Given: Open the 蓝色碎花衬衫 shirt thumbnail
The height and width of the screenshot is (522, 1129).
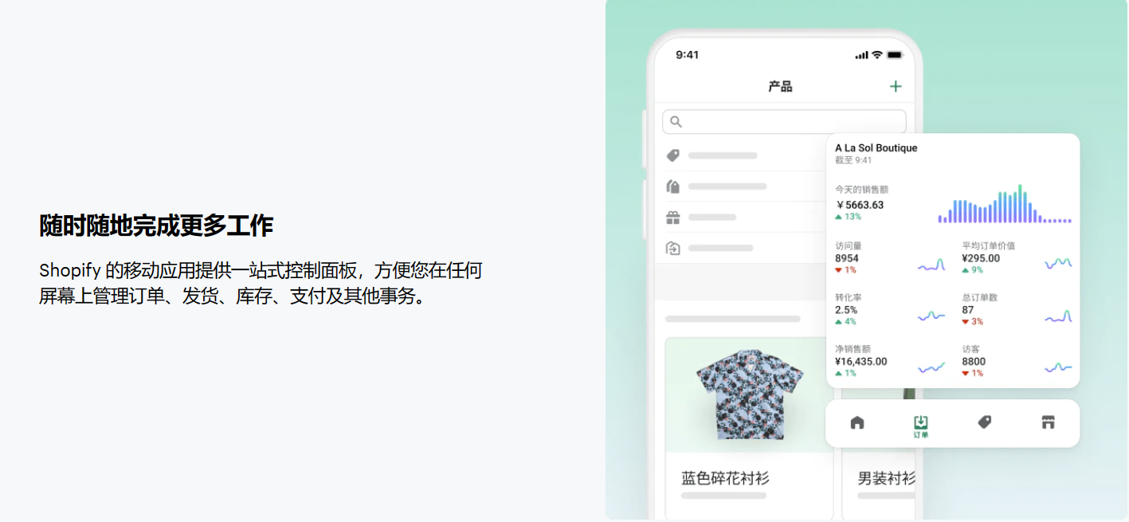Looking at the screenshot, I should pyautogui.click(x=749, y=394).
